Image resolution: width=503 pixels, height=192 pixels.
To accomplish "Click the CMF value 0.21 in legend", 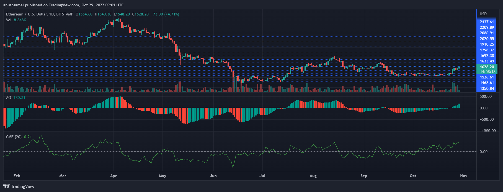I will [28, 137].
